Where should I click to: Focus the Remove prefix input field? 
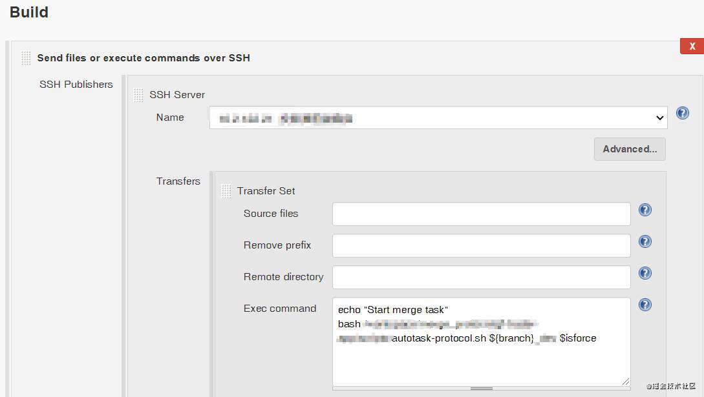[482, 245]
